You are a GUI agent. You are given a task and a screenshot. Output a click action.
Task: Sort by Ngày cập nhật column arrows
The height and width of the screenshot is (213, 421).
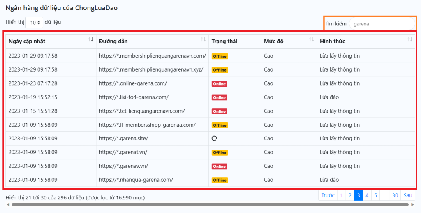click(91, 39)
